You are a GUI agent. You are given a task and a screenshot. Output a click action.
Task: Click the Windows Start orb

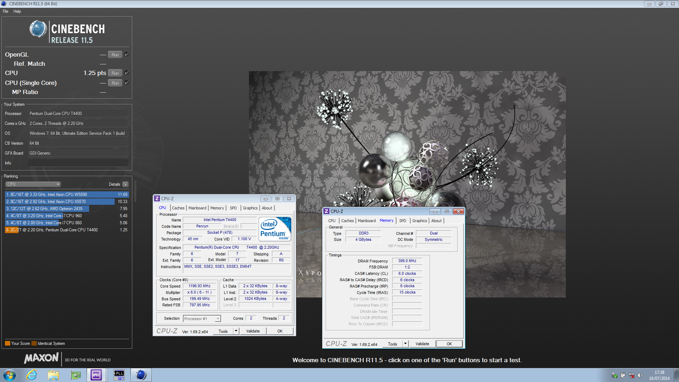coord(10,375)
